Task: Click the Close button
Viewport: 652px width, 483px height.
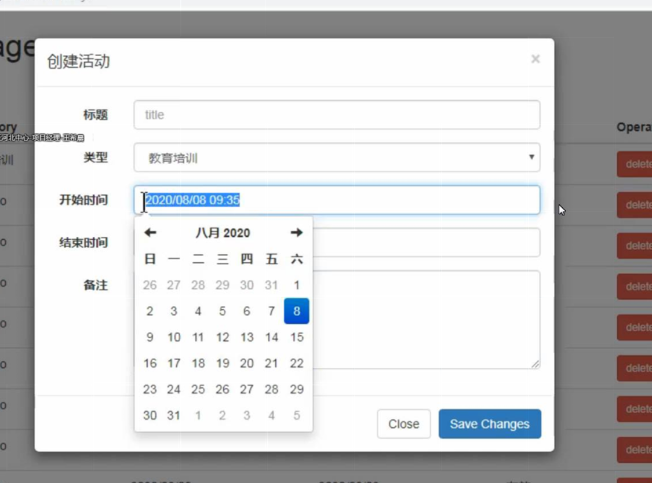Action: 404,424
